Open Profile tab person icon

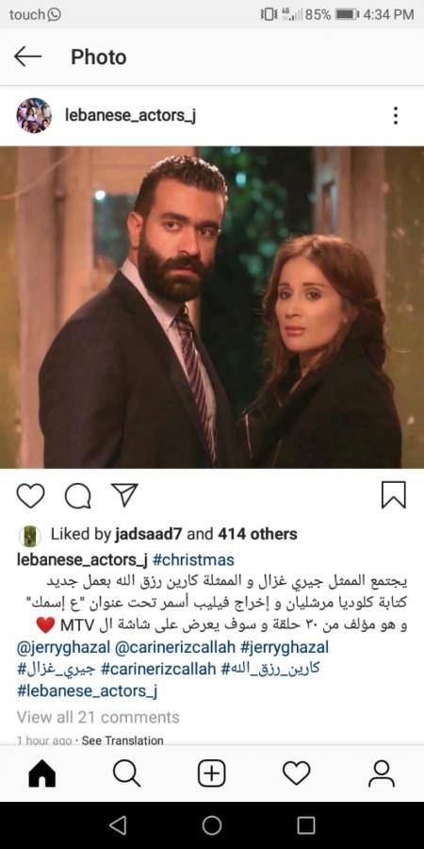coord(382,774)
